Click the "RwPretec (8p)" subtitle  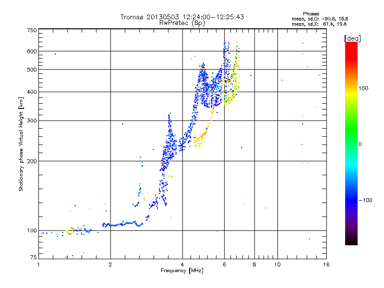pyautogui.click(x=182, y=23)
